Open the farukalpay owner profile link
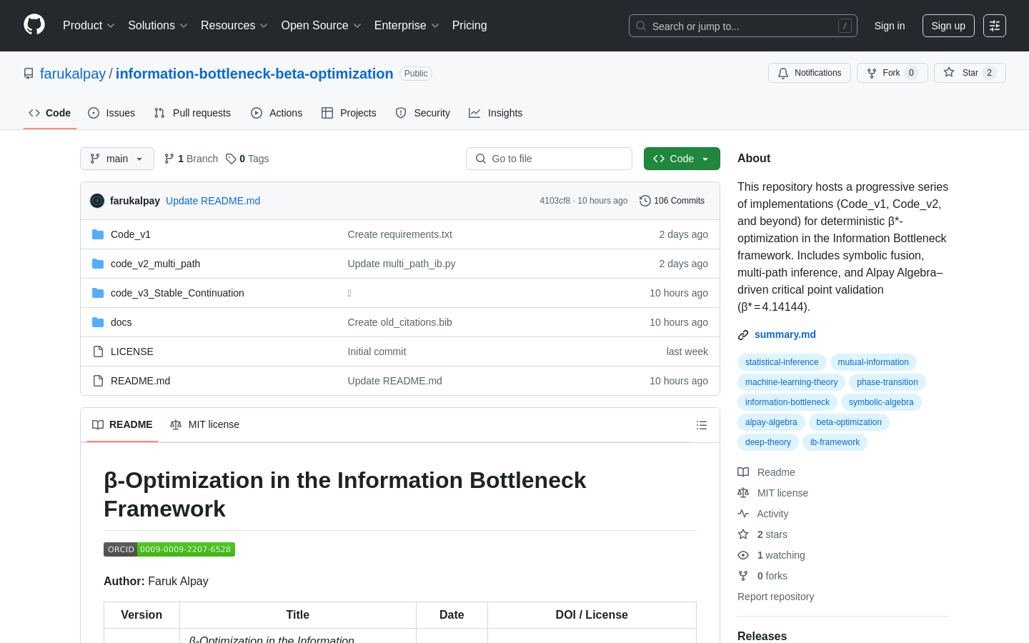This screenshot has width=1029, height=643. (73, 74)
